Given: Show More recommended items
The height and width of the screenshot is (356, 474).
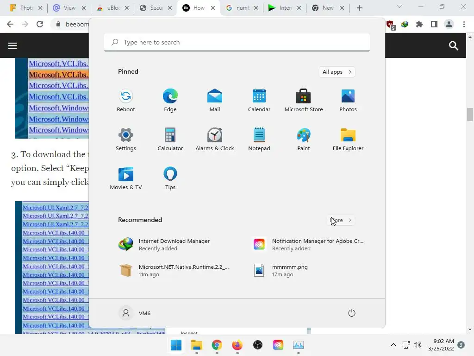Looking at the screenshot, I should [x=341, y=220].
